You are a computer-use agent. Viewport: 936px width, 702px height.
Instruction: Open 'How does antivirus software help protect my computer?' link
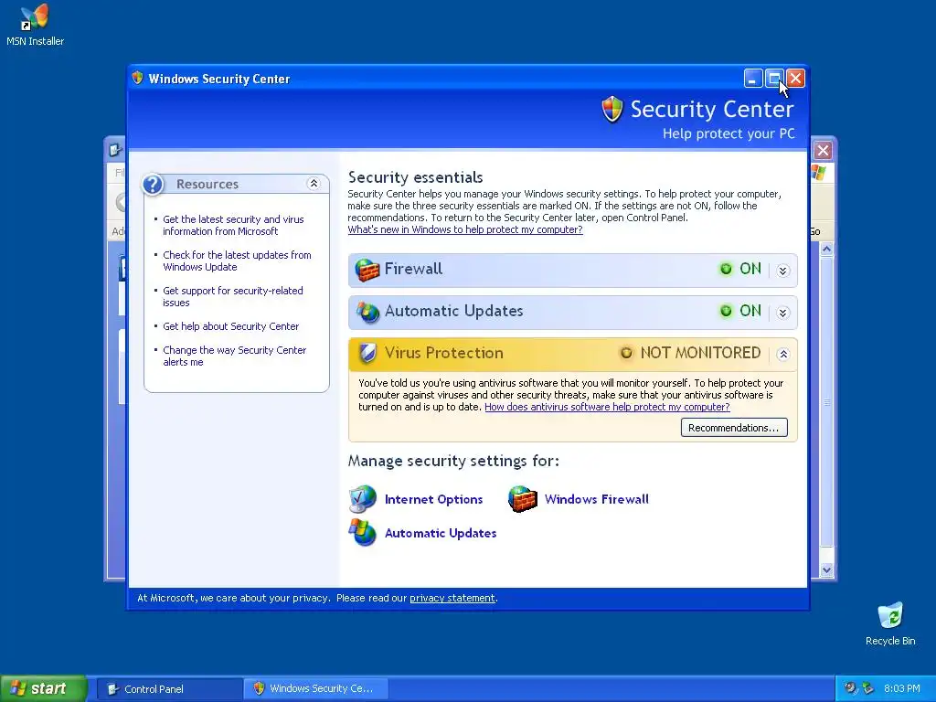click(607, 407)
